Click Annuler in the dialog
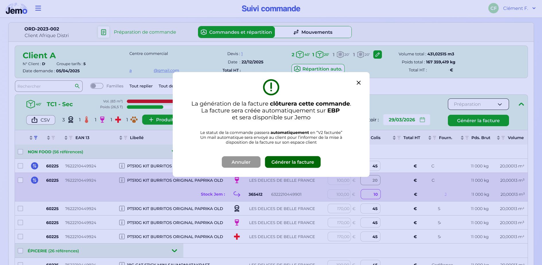Image resolution: width=542 pixels, height=265 pixels. click(241, 162)
